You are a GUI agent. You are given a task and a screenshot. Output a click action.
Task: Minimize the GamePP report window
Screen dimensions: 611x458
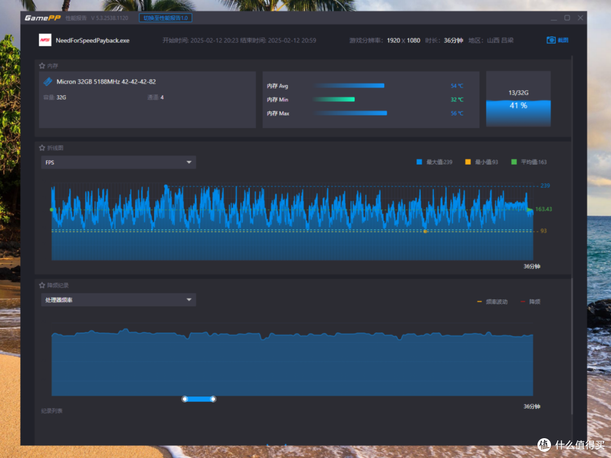coord(554,18)
